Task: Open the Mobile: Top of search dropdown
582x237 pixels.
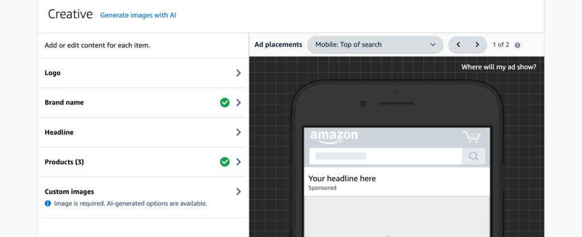Action: click(x=375, y=44)
